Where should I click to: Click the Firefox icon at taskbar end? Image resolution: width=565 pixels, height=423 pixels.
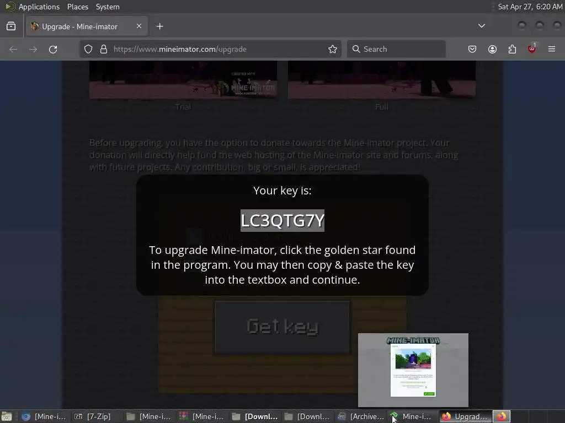click(502, 416)
